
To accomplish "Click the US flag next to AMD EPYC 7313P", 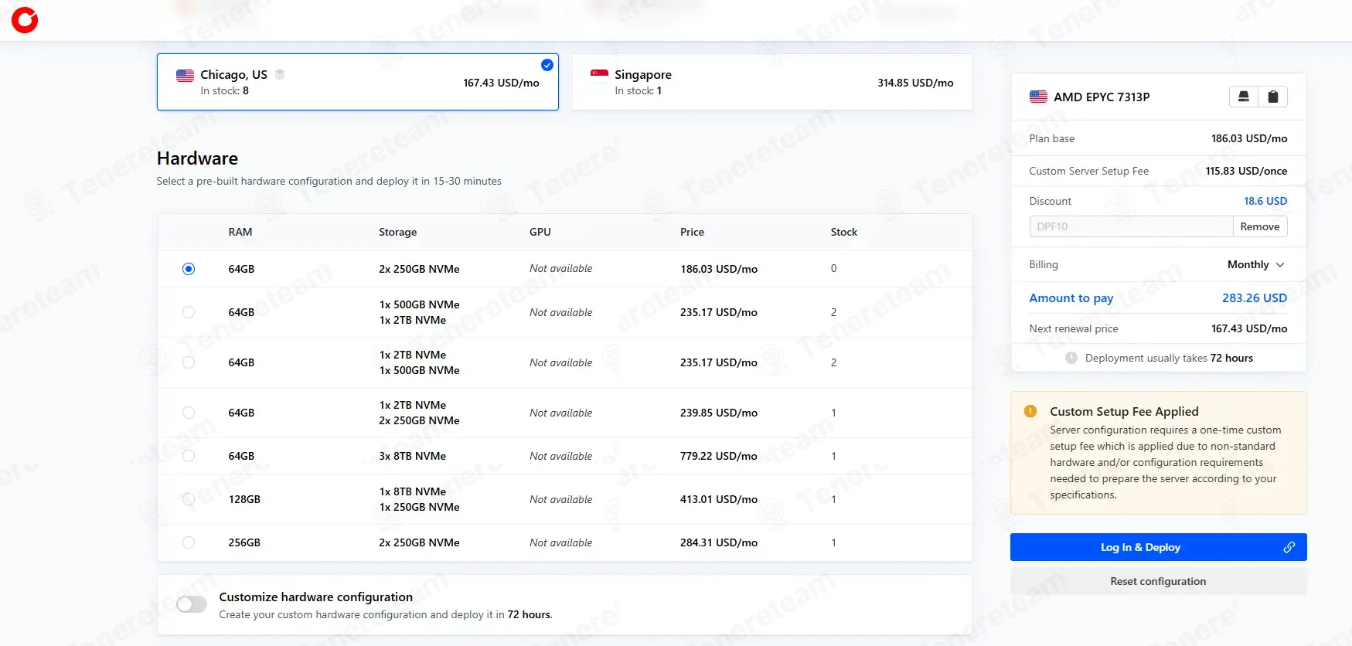I will point(1038,97).
